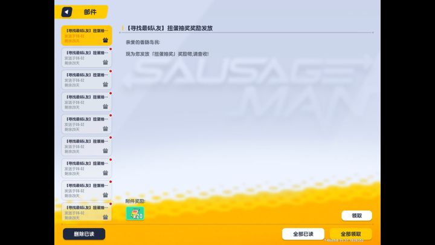Click the gift icon on the second mail
This screenshot has height=245, width=435.
click(105, 62)
